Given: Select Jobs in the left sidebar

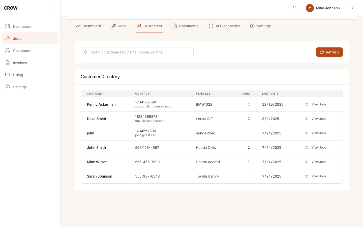Looking at the screenshot, I should tap(30, 38).
